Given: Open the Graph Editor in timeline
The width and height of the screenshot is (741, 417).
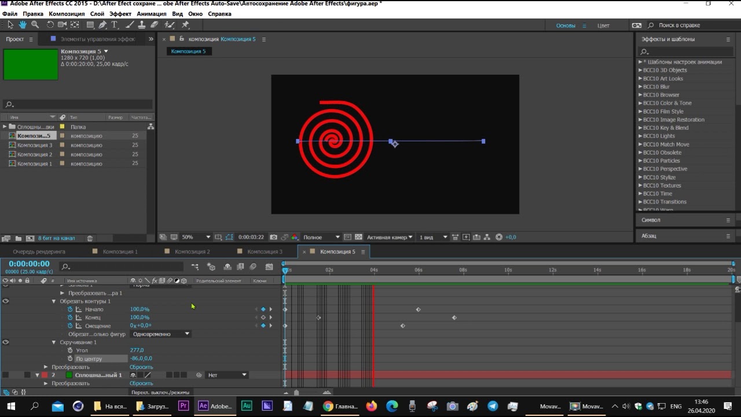Looking at the screenshot, I should (x=269, y=267).
